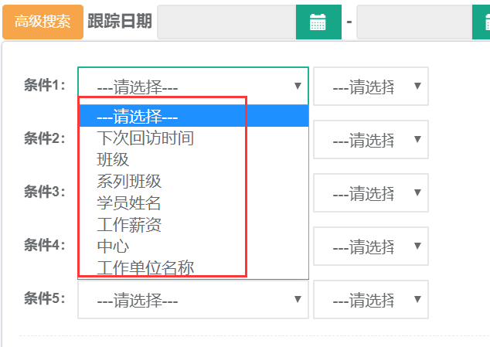Open the 条件3 second dropdown
490x347 pixels.
[x=371, y=193]
